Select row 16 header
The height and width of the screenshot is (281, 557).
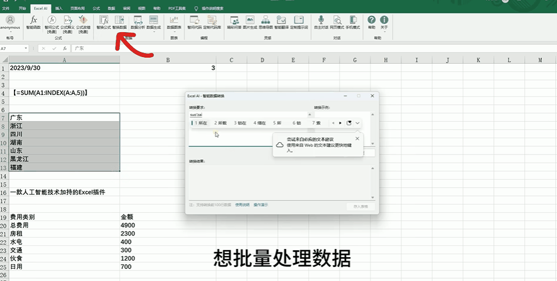pos(4,192)
